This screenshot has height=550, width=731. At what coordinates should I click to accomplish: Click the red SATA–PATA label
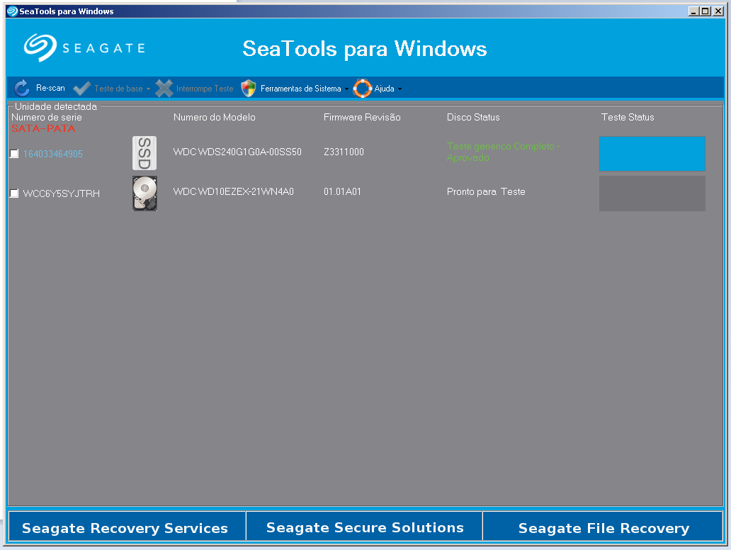[x=43, y=128]
